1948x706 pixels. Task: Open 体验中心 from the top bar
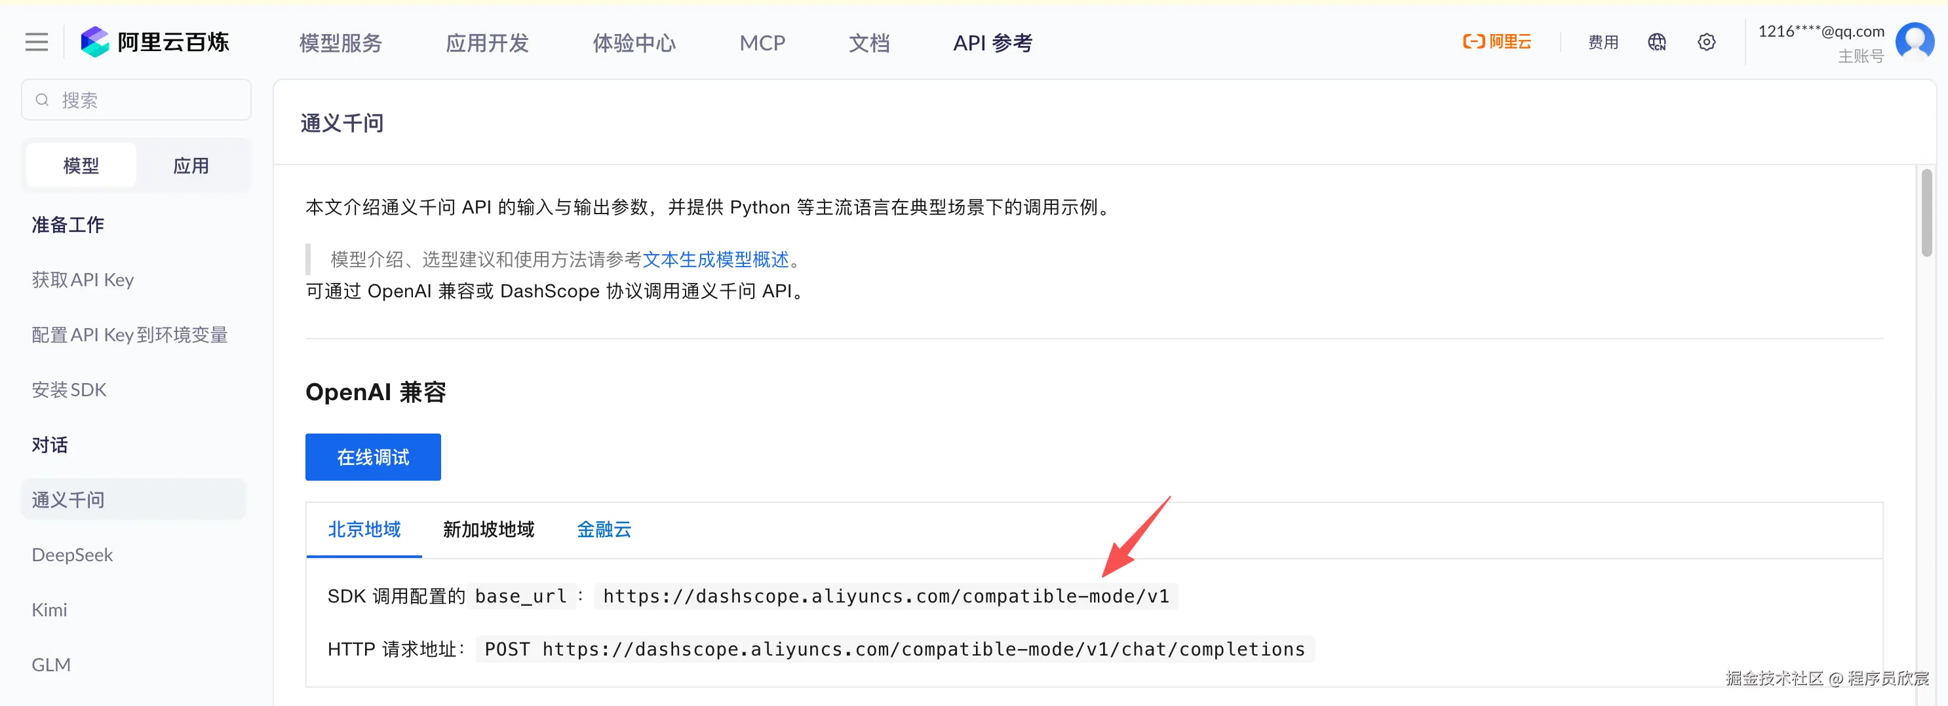(x=634, y=43)
